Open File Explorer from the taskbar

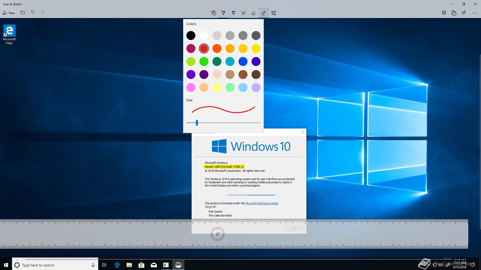(129, 265)
